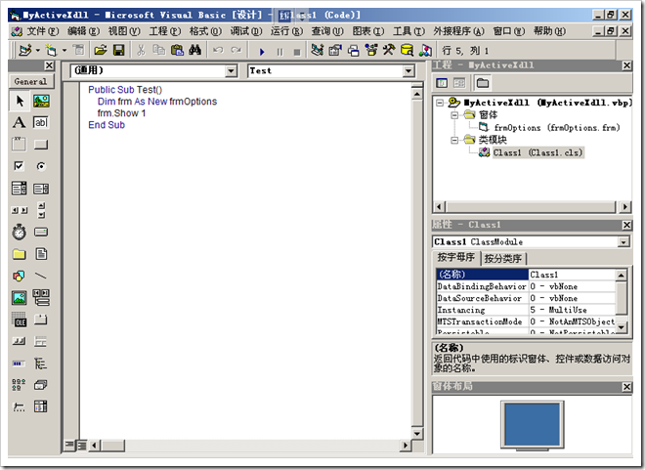The height and width of the screenshot is (470, 645).
Task: Open the Project Explorer toolbar icon
Action: tap(318, 51)
